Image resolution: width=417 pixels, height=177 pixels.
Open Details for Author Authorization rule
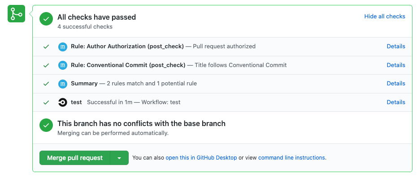396,46
